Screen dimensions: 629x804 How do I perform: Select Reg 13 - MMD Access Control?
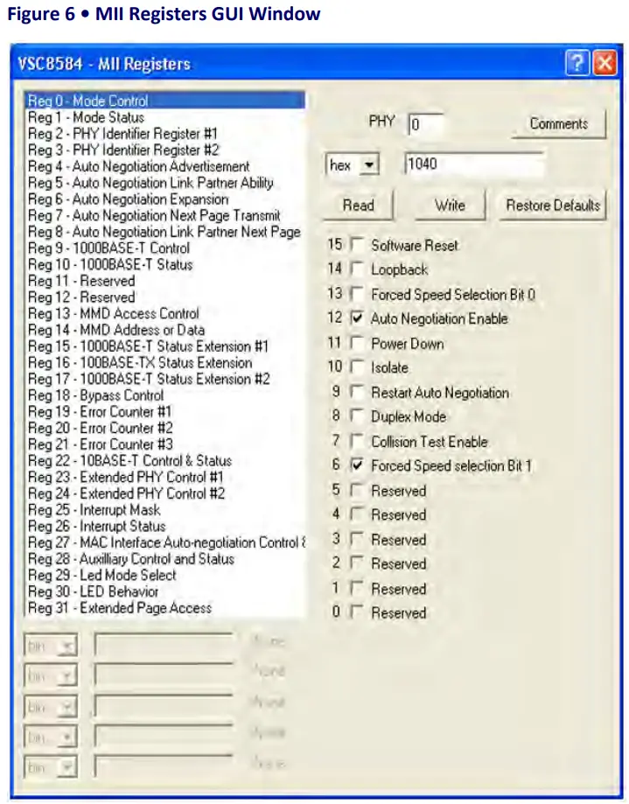165,314
